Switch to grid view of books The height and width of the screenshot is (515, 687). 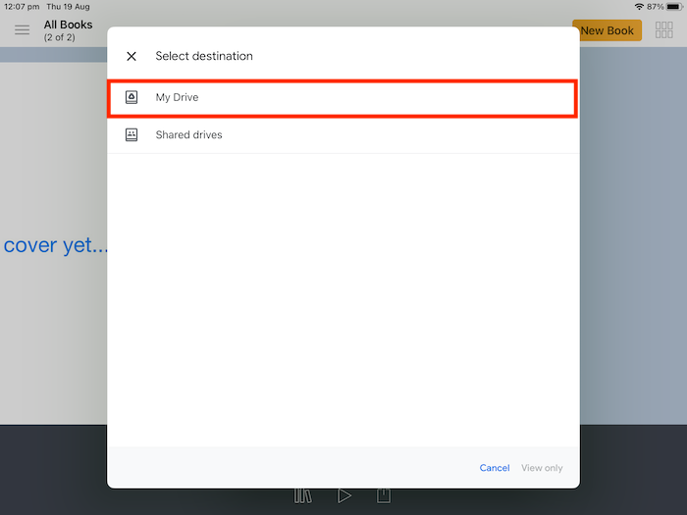664,30
